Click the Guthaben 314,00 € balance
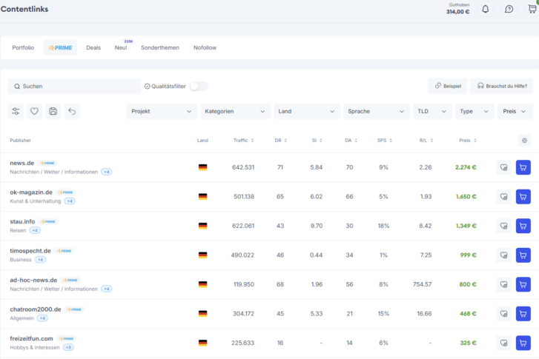The height and width of the screenshot is (359, 539). pyautogui.click(x=458, y=9)
